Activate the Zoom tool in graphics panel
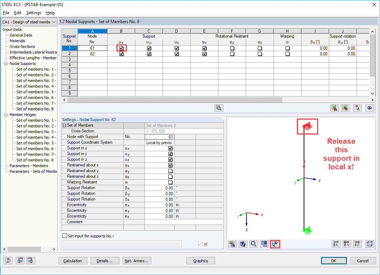This screenshot has height=275, width=380. [254, 244]
